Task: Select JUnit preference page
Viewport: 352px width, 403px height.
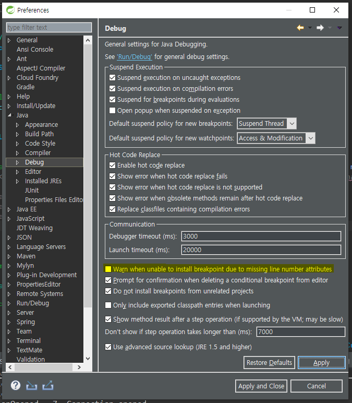Action: click(32, 191)
